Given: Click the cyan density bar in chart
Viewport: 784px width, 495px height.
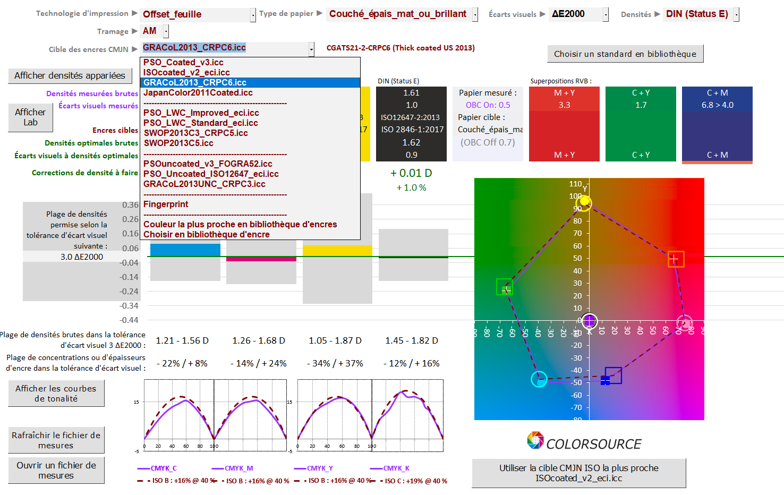Looking at the screenshot, I should [185, 250].
